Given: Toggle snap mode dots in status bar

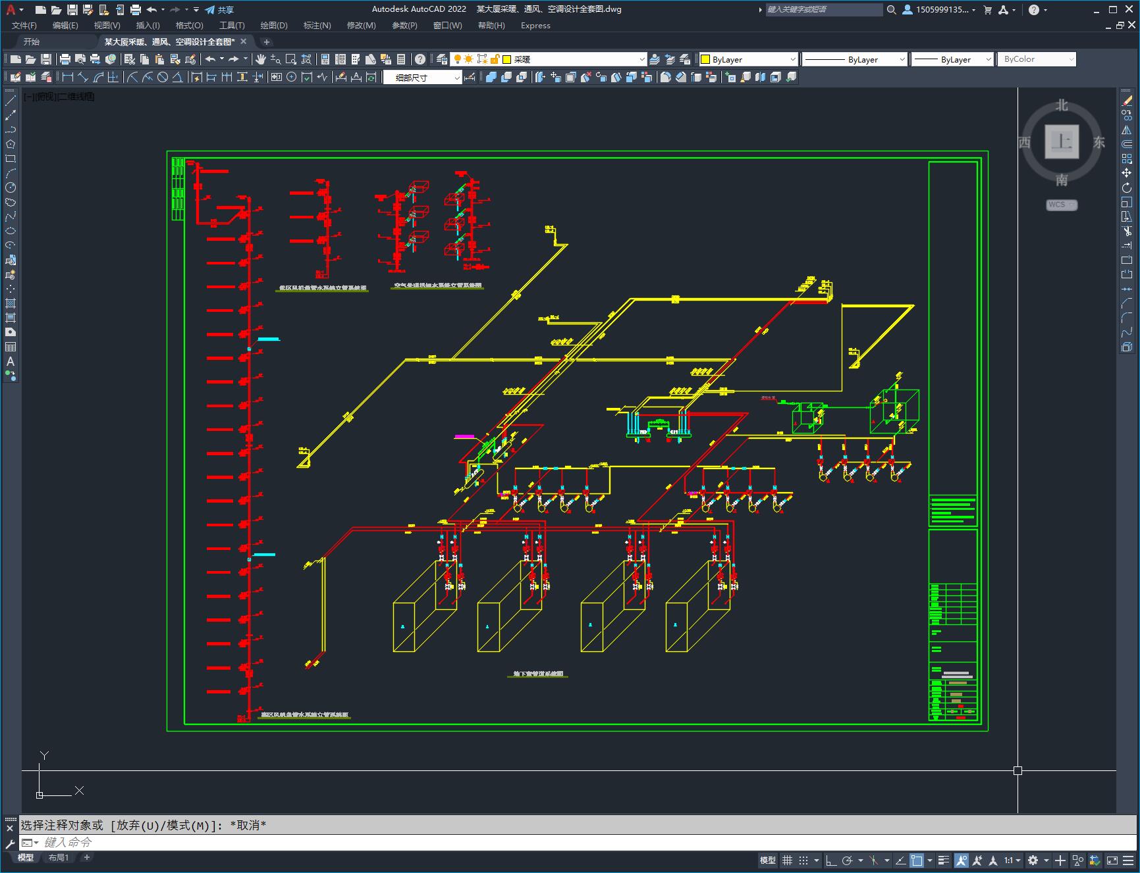Looking at the screenshot, I should [803, 860].
